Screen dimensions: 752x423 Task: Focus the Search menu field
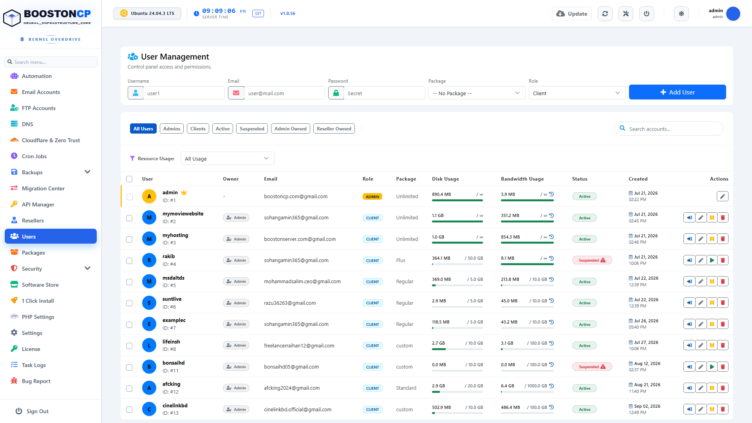[51, 62]
